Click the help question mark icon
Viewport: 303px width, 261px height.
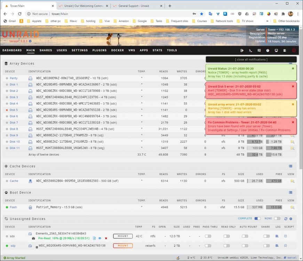tap(268, 50)
